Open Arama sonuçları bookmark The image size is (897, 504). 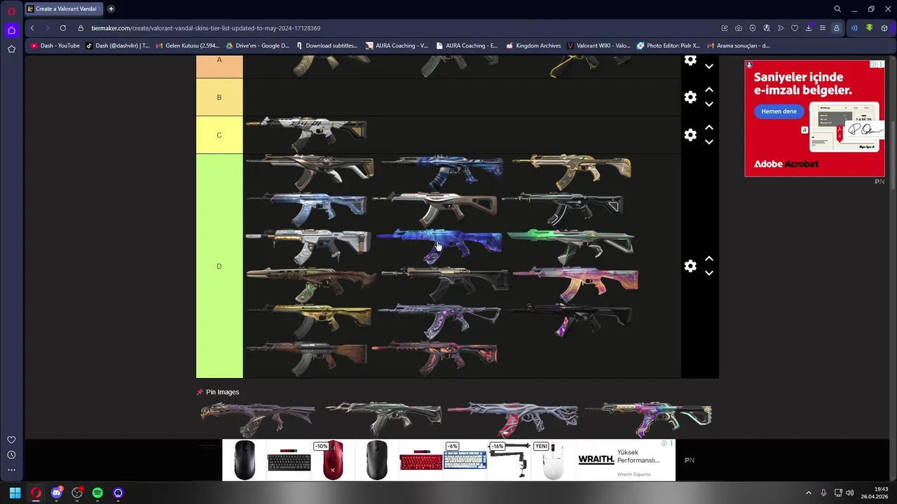739,45
